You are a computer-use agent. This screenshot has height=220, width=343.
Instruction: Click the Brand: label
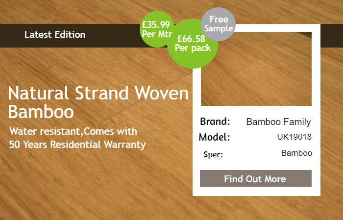click(215, 122)
